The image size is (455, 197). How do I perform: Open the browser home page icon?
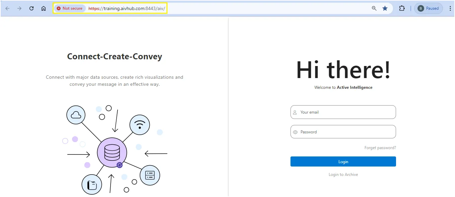pos(44,8)
